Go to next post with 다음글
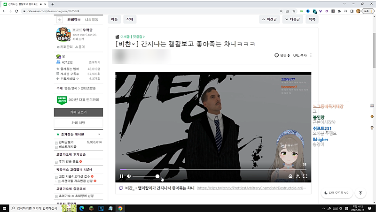Screen dimensions: 376x212 [292, 19]
